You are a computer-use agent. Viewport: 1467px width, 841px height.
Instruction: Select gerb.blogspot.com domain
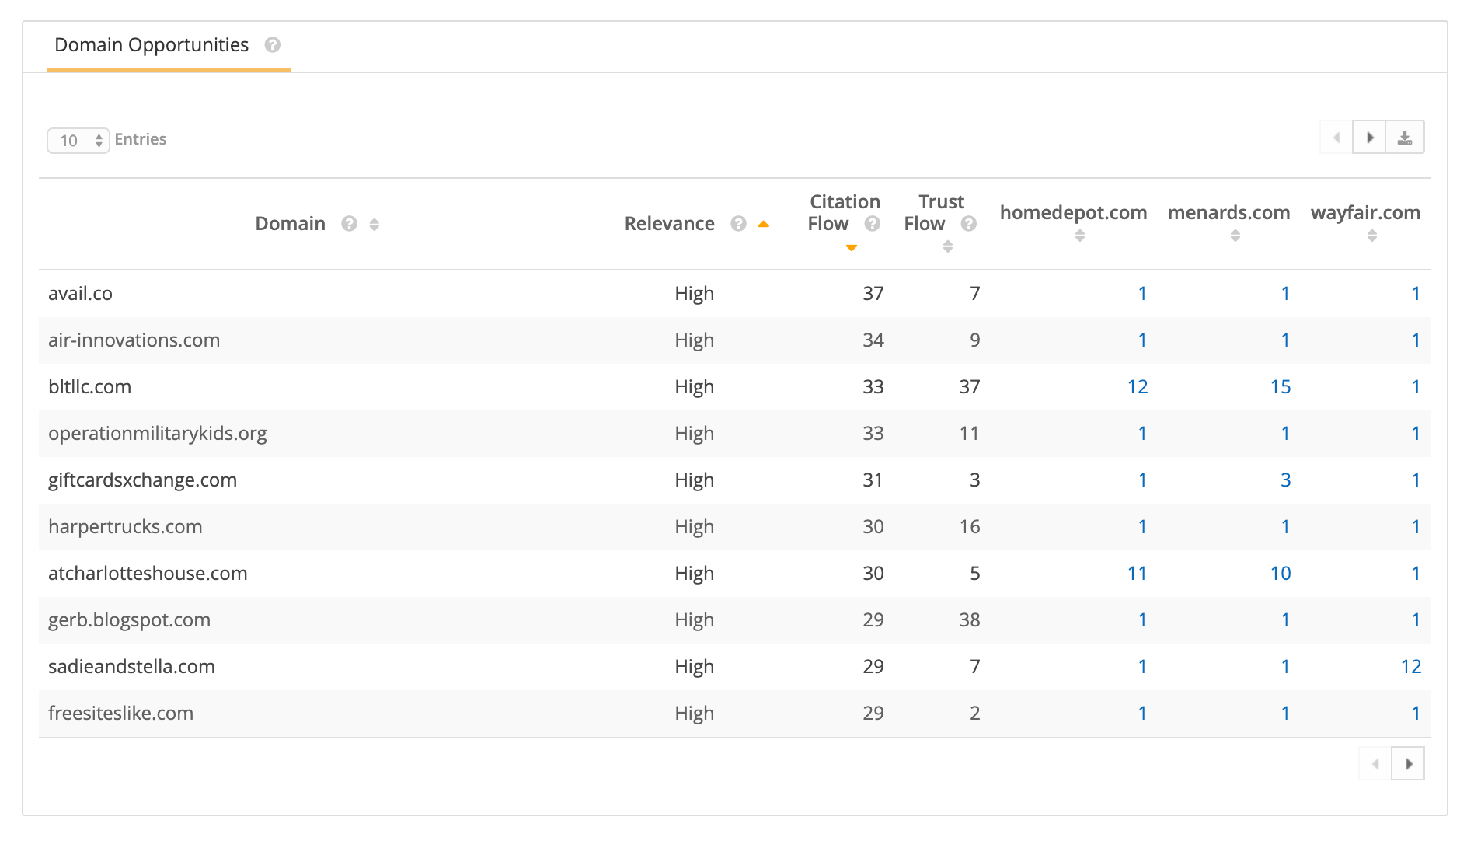point(130,620)
